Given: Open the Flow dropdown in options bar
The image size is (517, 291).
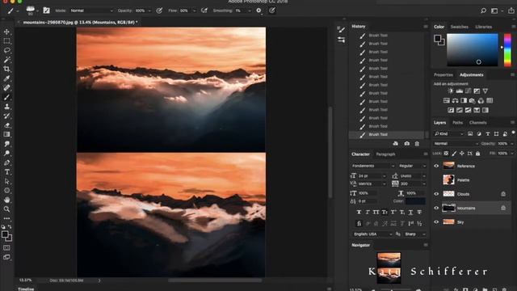Looking at the screenshot, I should 194,11.
